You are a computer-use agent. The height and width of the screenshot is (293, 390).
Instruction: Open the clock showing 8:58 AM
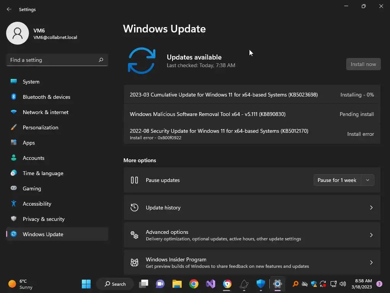pos(362,284)
